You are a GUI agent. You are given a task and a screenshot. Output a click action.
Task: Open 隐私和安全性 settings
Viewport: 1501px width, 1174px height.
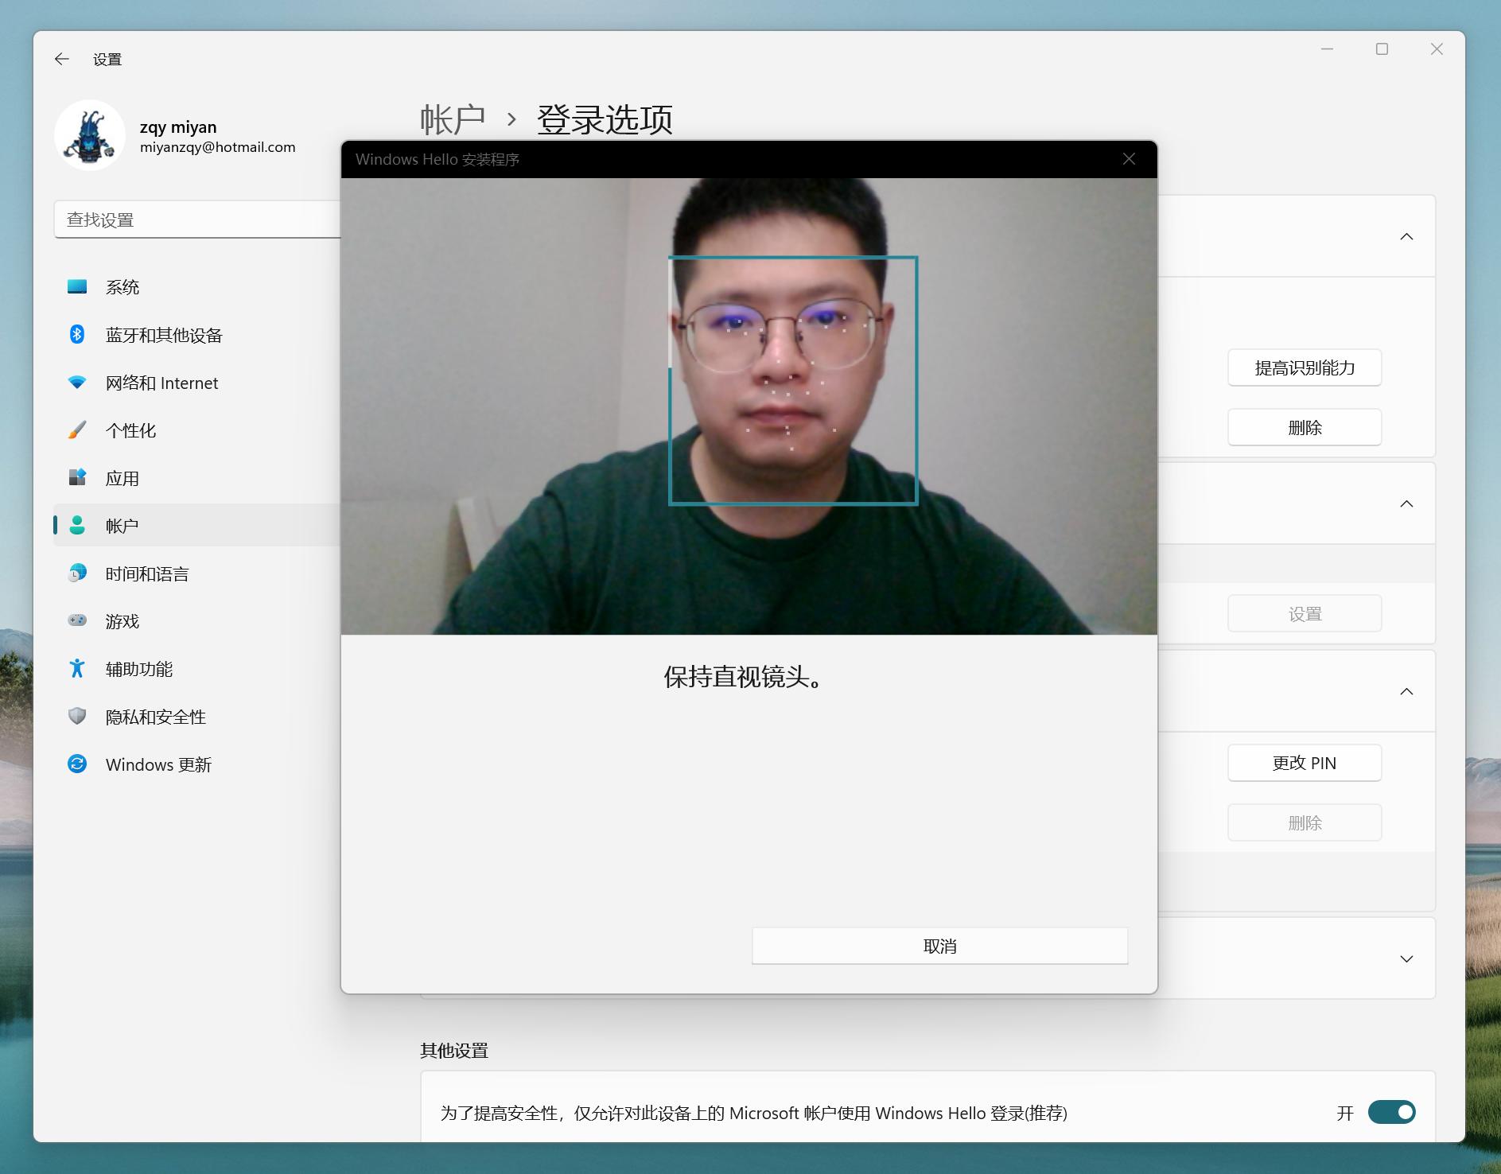pyautogui.click(x=156, y=717)
